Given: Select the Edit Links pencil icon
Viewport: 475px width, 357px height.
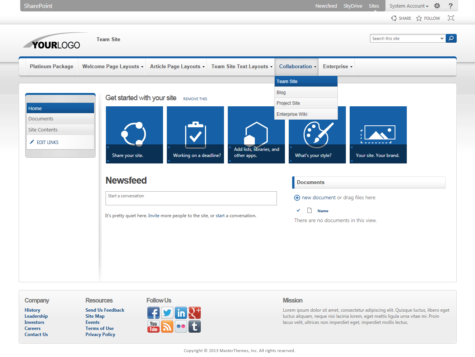Looking at the screenshot, I should pos(31,142).
